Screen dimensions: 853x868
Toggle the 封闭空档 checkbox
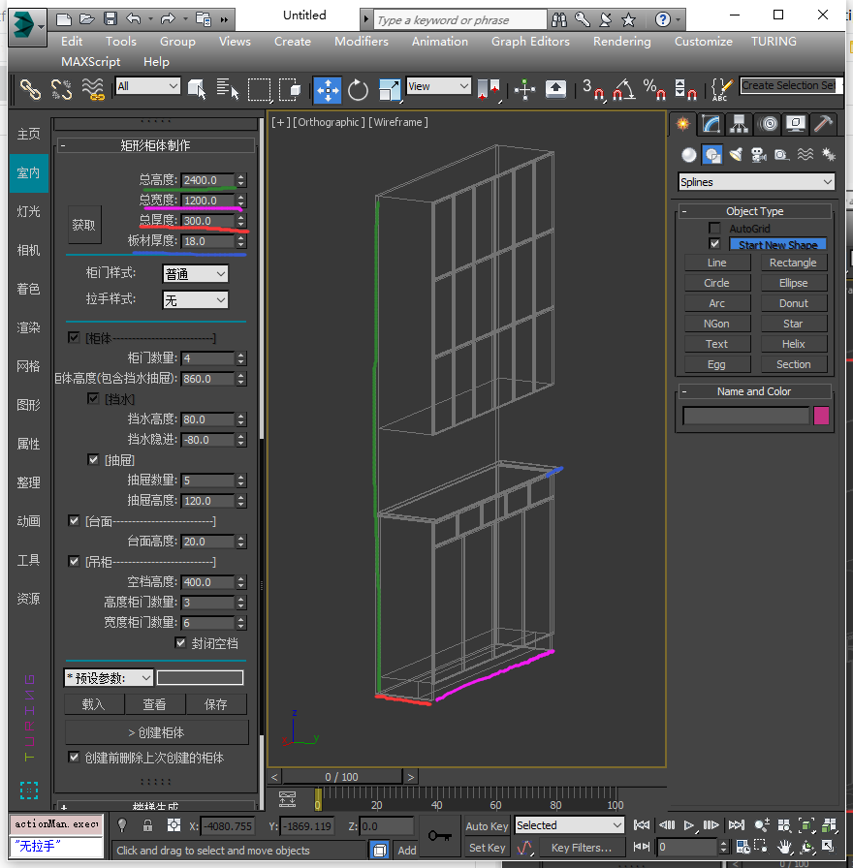click(180, 642)
